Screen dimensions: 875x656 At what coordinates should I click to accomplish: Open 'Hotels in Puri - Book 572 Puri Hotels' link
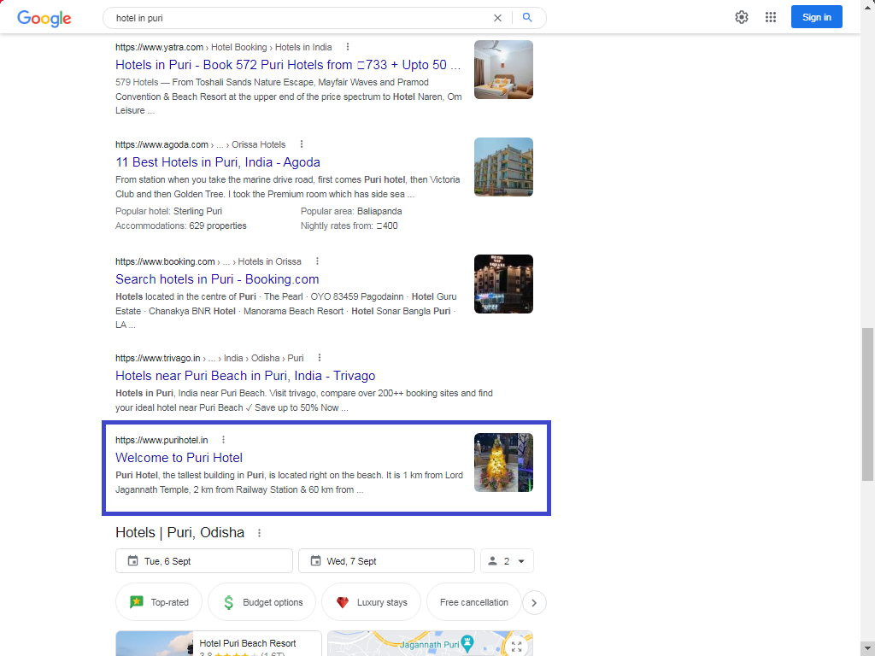(x=288, y=65)
